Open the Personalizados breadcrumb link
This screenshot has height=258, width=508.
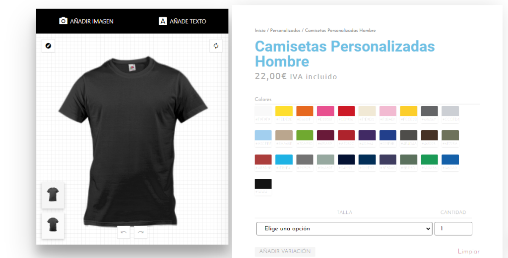pyautogui.click(x=285, y=30)
